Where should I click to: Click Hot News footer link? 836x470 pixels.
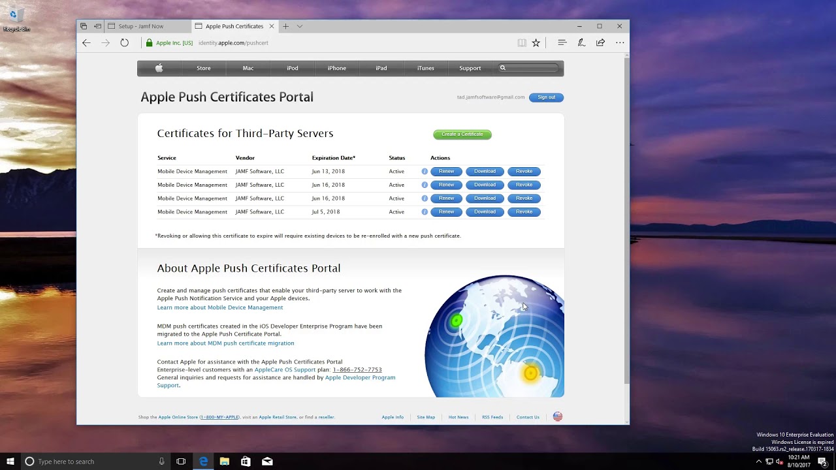(x=458, y=417)
